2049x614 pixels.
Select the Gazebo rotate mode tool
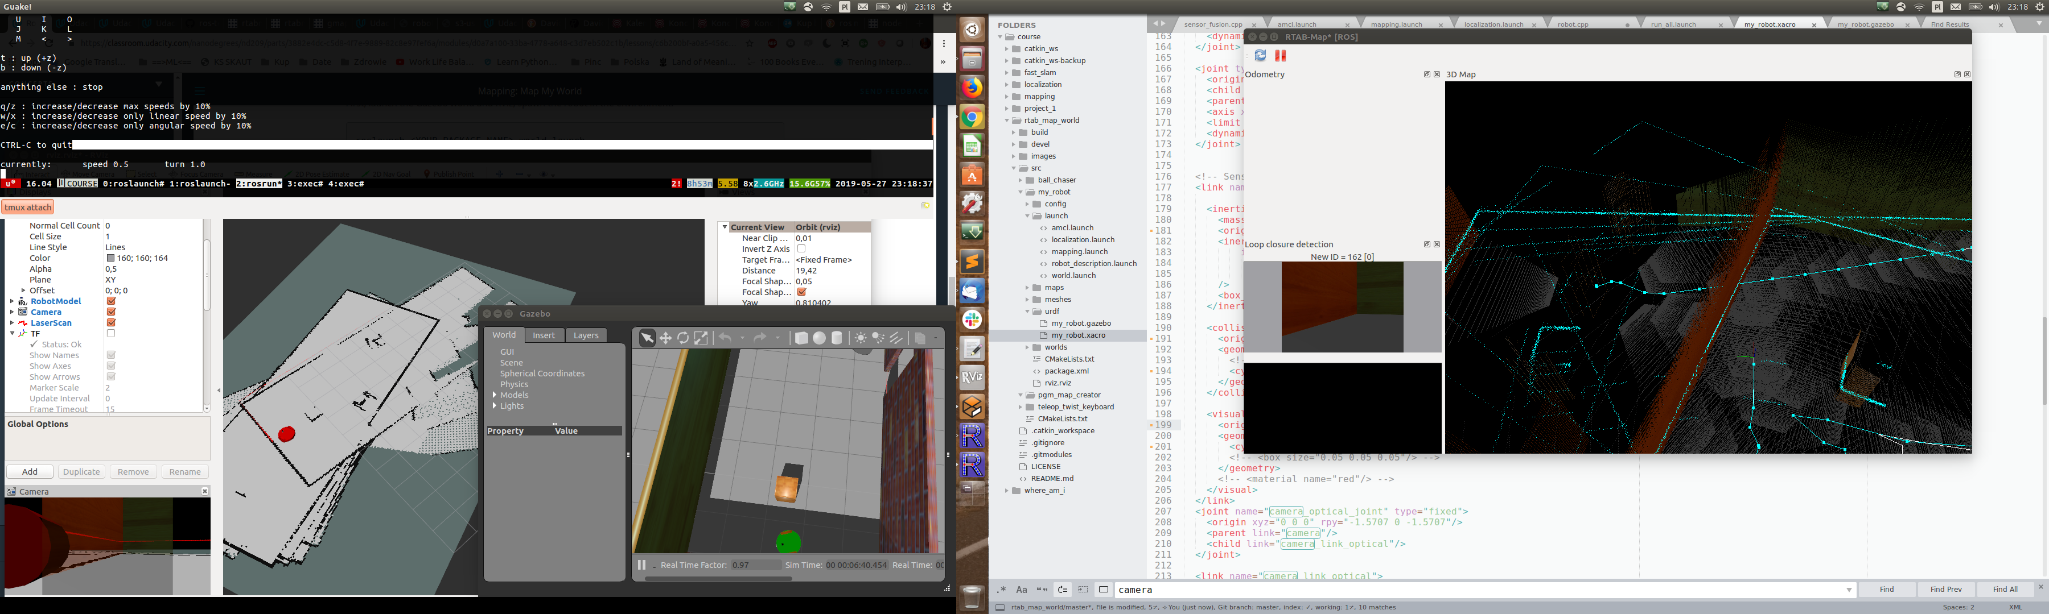tap(683, 338)
